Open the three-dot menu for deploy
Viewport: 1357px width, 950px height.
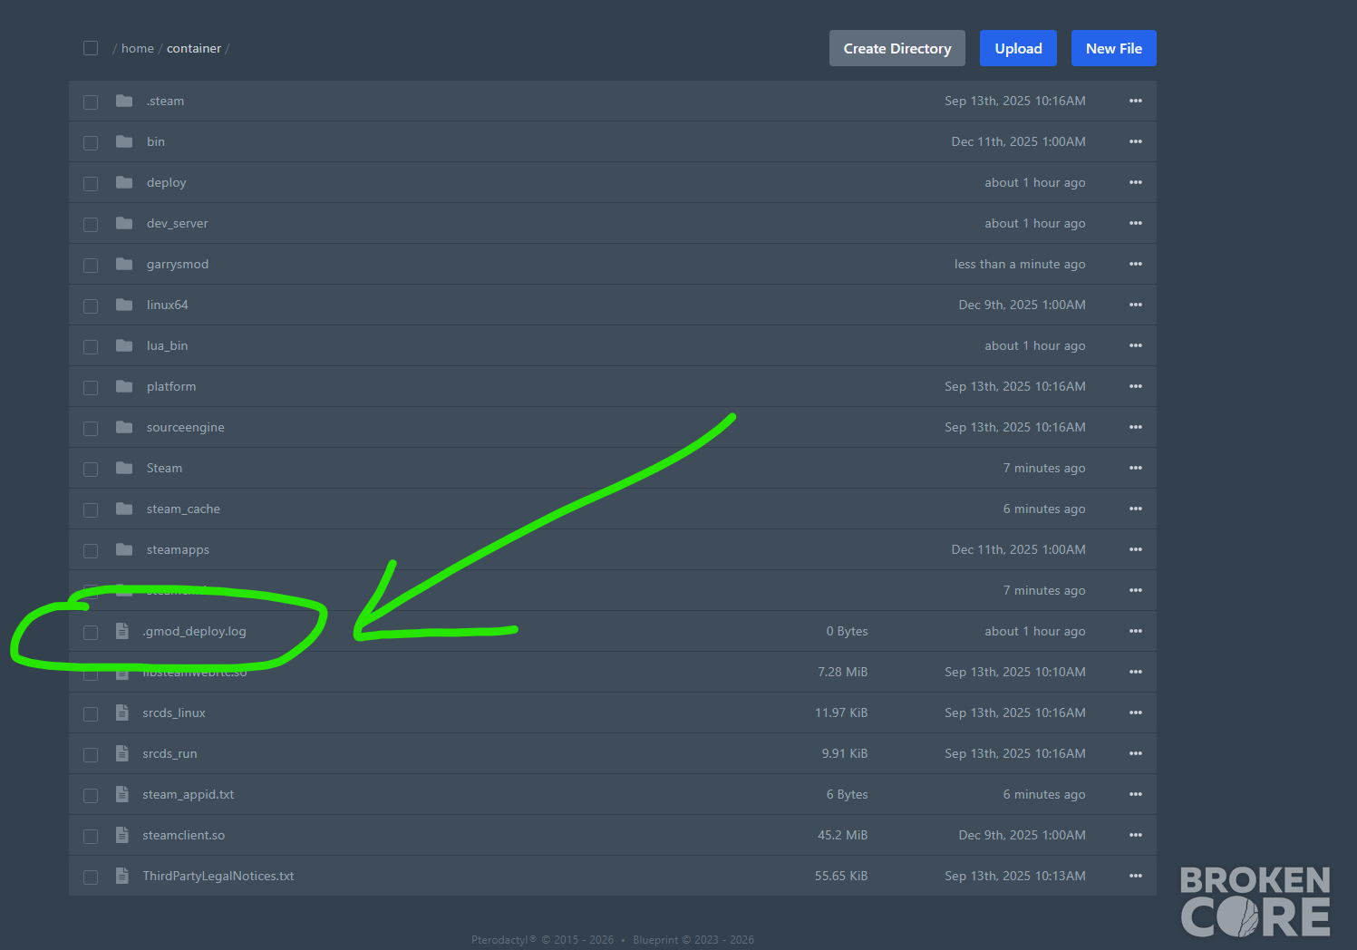(x=1136, y=182)
